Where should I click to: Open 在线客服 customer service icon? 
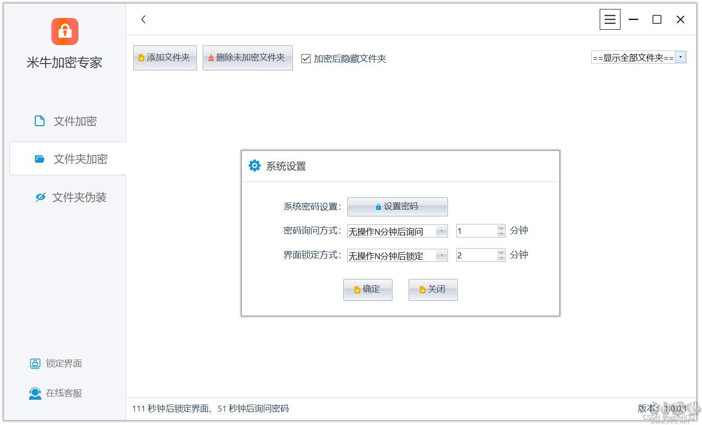[35, 393]
